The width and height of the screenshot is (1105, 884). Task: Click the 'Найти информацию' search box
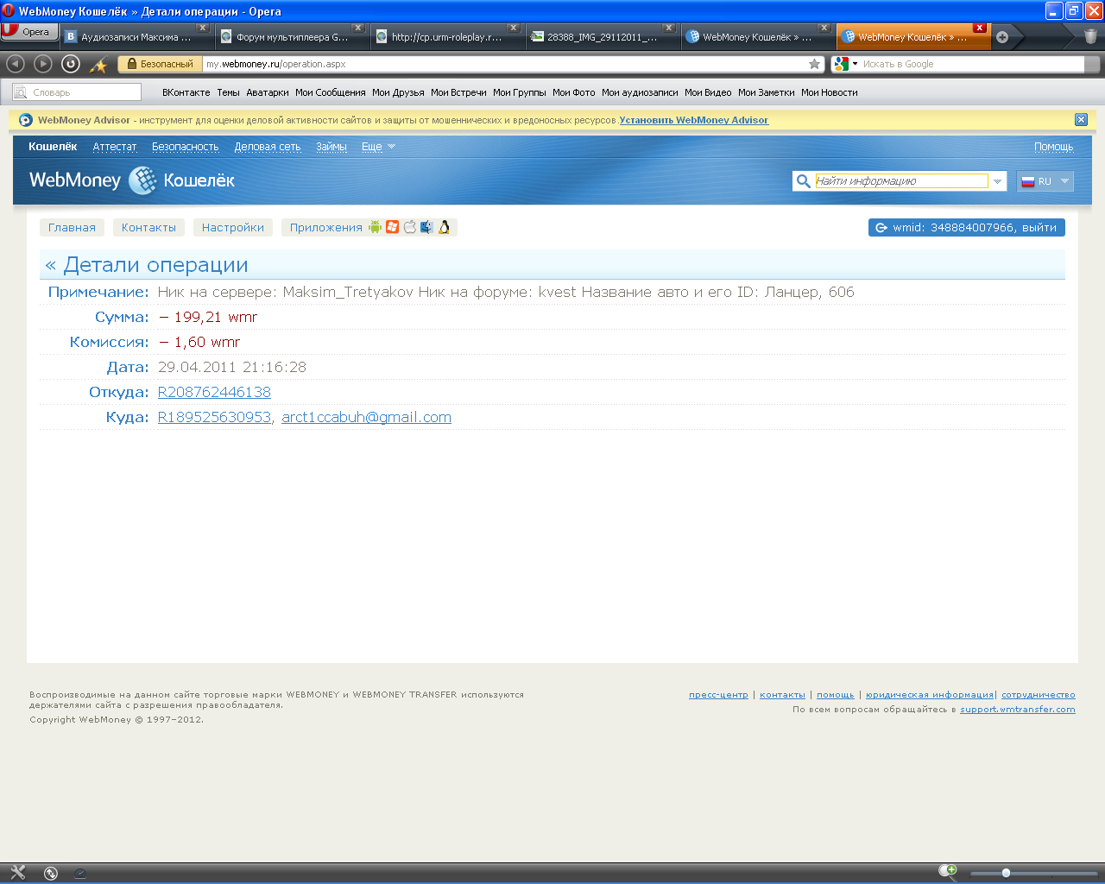coord(901,181)
